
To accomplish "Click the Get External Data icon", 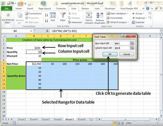I will point(8,15).
